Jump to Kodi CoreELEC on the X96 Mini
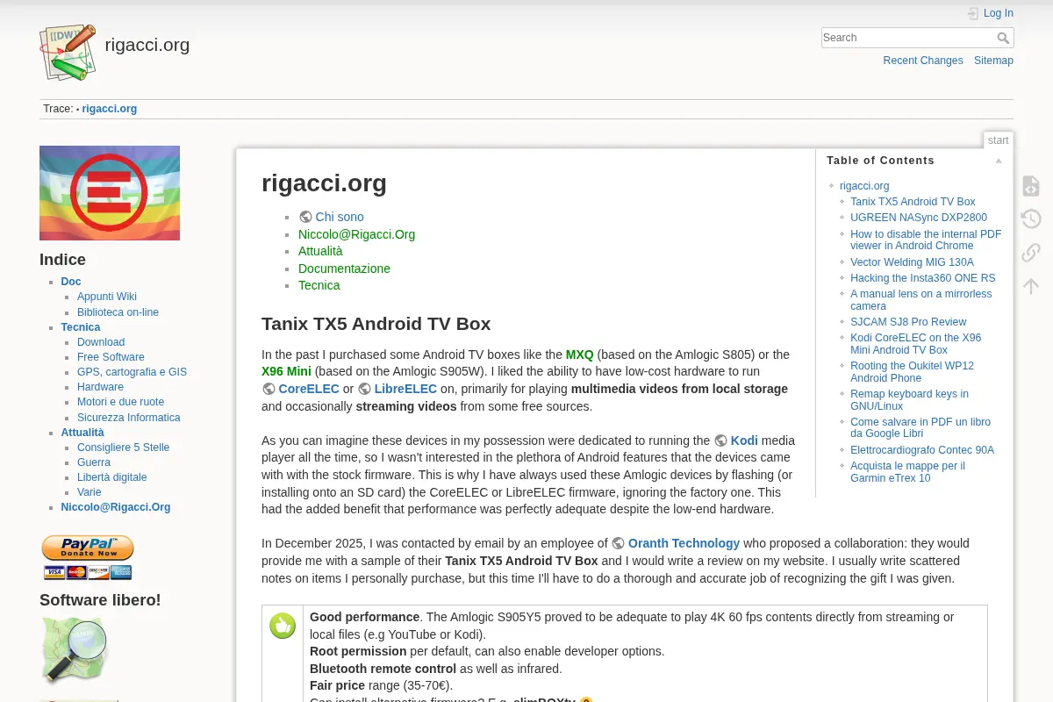Image resolution: width=1053 pixels, height=702 pixels. [916, 344]
